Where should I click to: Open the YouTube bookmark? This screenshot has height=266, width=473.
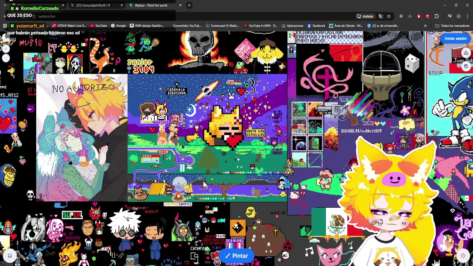coord(98,26)
